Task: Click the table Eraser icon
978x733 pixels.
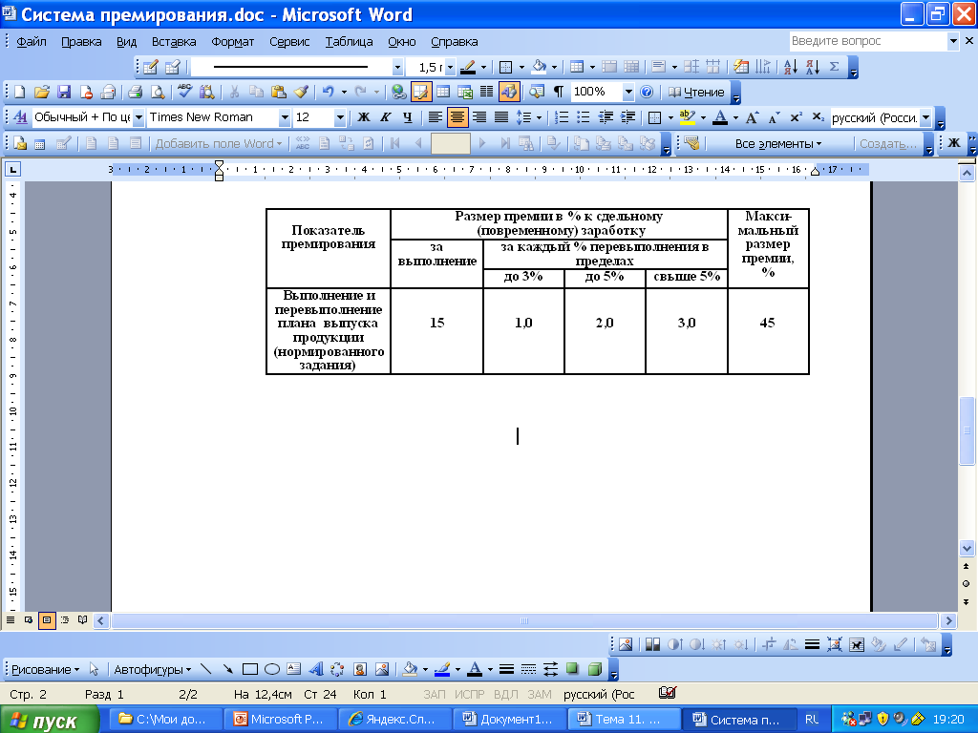Action: (x=173, y=67)
